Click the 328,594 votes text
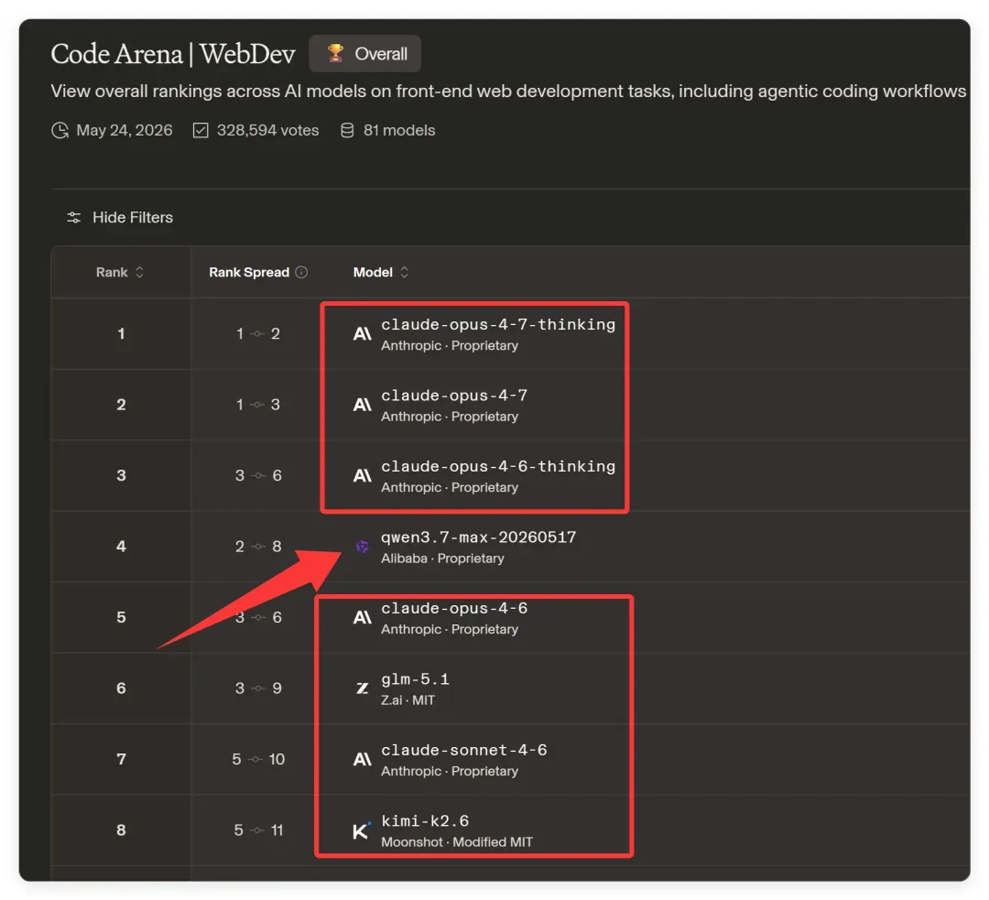The width and height of the screenshot is (989, 900). 268,131
